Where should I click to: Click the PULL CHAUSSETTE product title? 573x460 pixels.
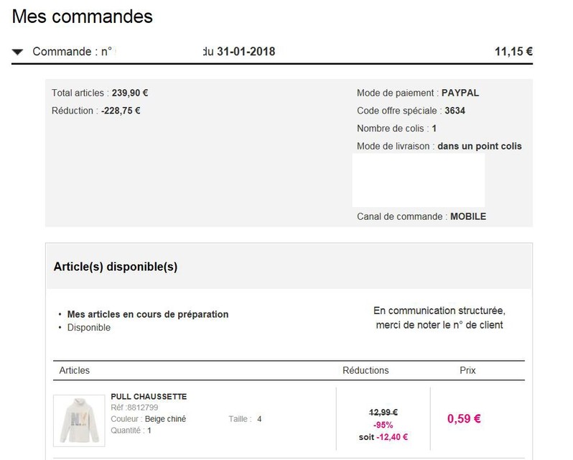[149, 396]
